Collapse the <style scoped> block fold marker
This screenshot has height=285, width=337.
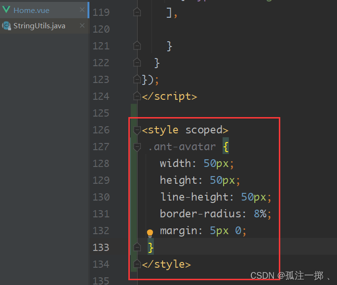pyautogui.click(x=137, y=131)
